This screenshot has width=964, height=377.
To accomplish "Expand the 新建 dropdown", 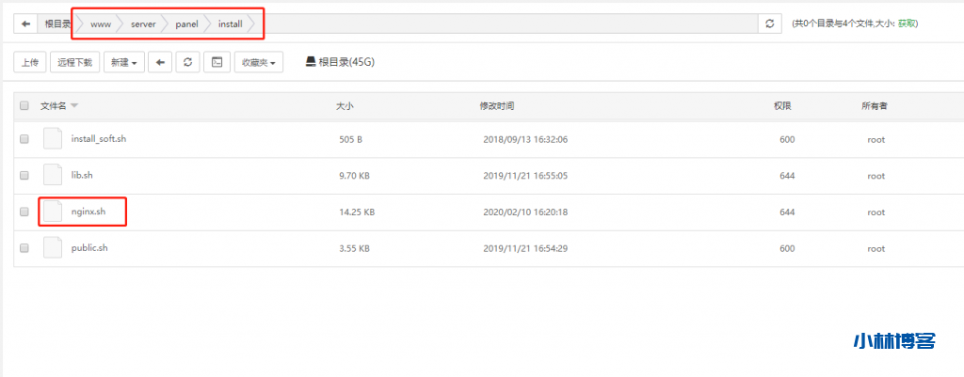I will [x=125, y=62].
